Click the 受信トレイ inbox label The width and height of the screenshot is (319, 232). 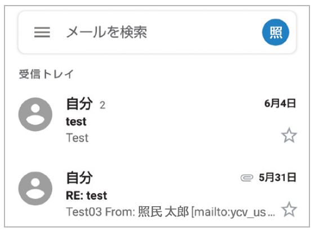46,74
